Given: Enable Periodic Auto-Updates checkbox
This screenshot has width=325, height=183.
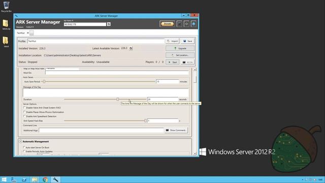Looking at the screenshot, I should (x=24, y=151).
